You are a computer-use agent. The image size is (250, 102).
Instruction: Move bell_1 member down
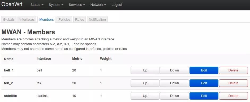tap(174, 70)
